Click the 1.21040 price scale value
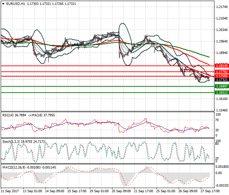Screen dimensions: 229x195 [x=222, y=18]
